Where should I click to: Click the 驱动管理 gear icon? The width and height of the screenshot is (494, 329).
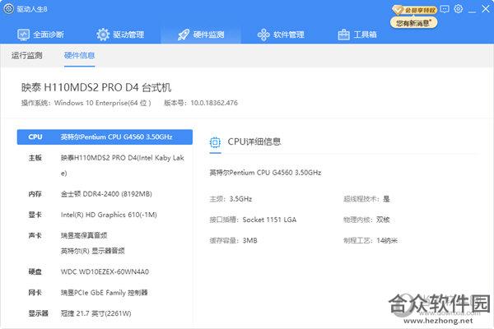click(x=103, y=35)
